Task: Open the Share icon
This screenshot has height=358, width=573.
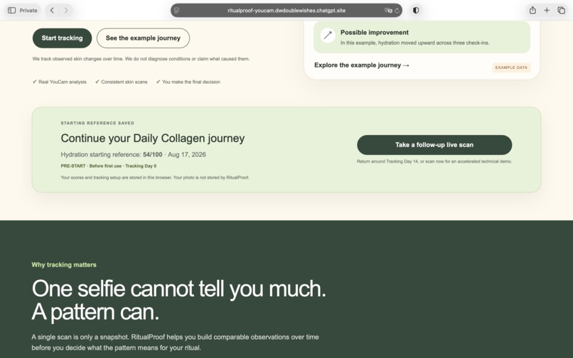Action: (532, 10)
